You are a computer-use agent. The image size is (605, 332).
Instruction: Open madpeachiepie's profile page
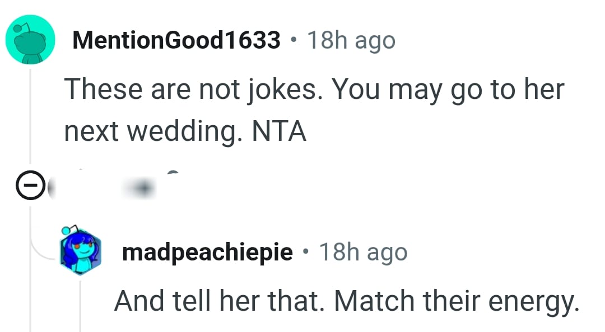(207, 251)
